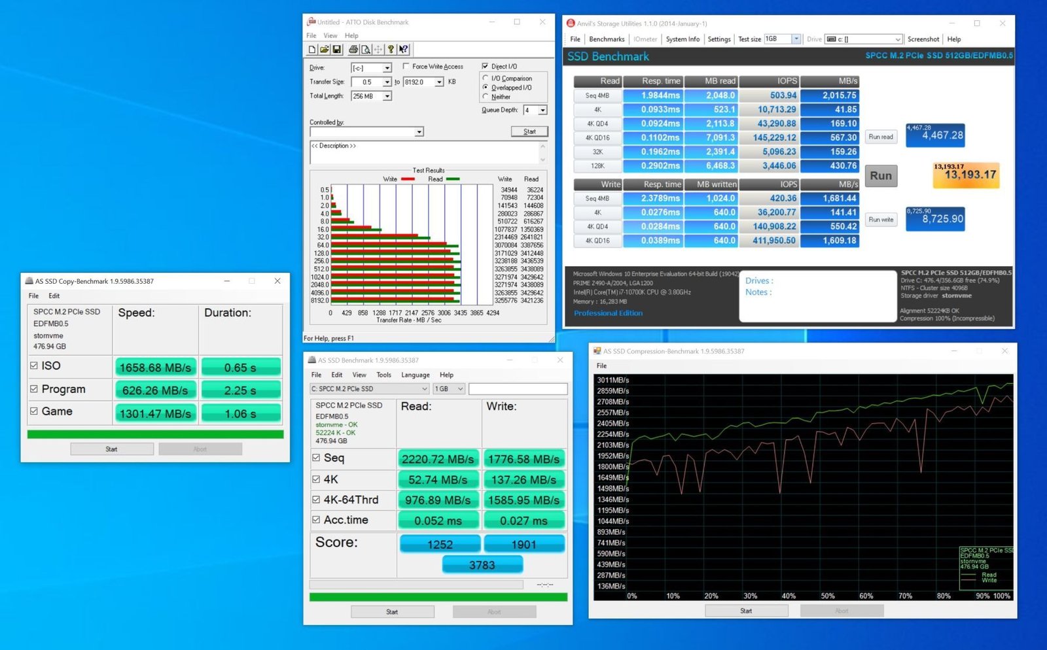Open the 1GB size dropdown in AS SSD Benchmark
The image size is (1047, 650).
(448, 389)
